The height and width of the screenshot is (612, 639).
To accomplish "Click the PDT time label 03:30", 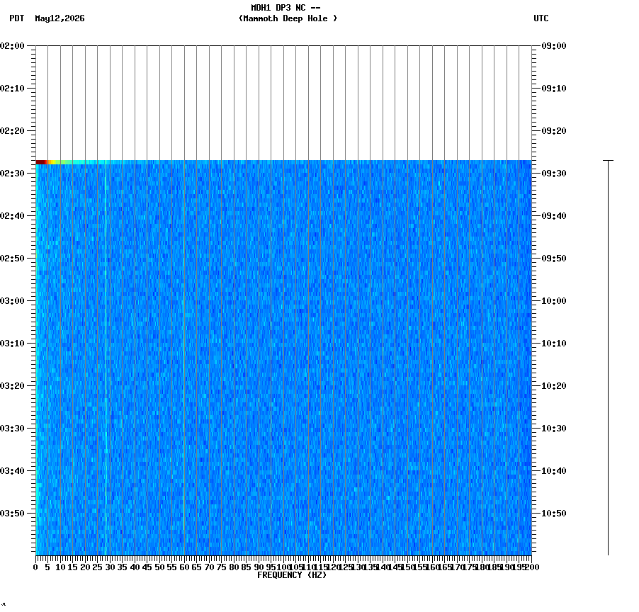I will pyautogui.click(x=13, y=429).
